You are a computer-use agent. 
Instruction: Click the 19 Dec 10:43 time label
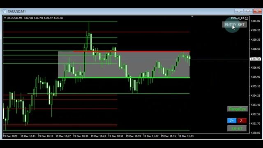pyautogui.click(x=98, y=136)
